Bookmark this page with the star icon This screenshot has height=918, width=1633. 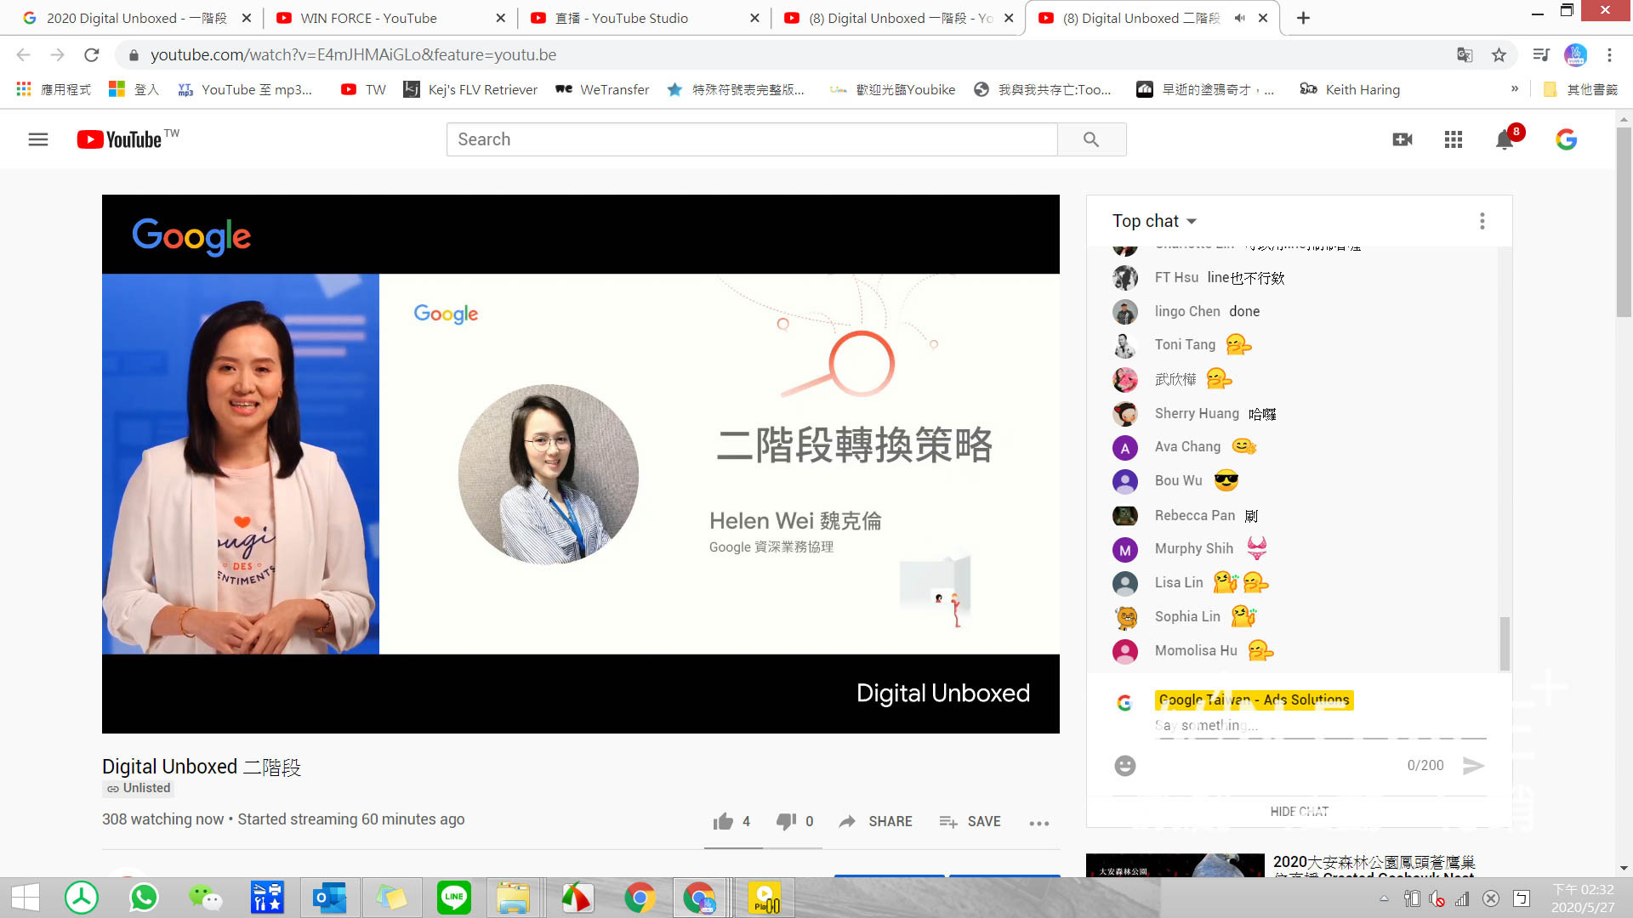click(x=1499, y=55)
